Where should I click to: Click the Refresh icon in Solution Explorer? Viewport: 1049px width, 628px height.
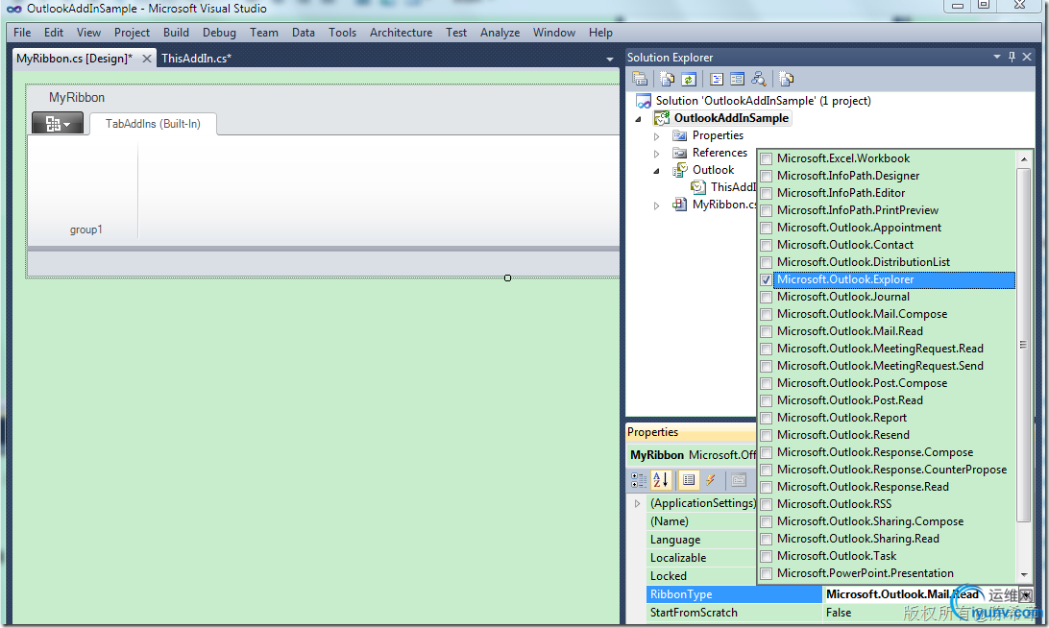pos(689,79)
